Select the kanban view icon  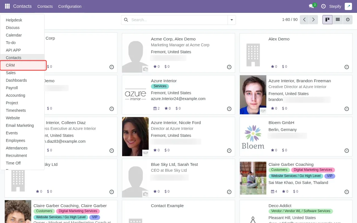coord(327,20)
